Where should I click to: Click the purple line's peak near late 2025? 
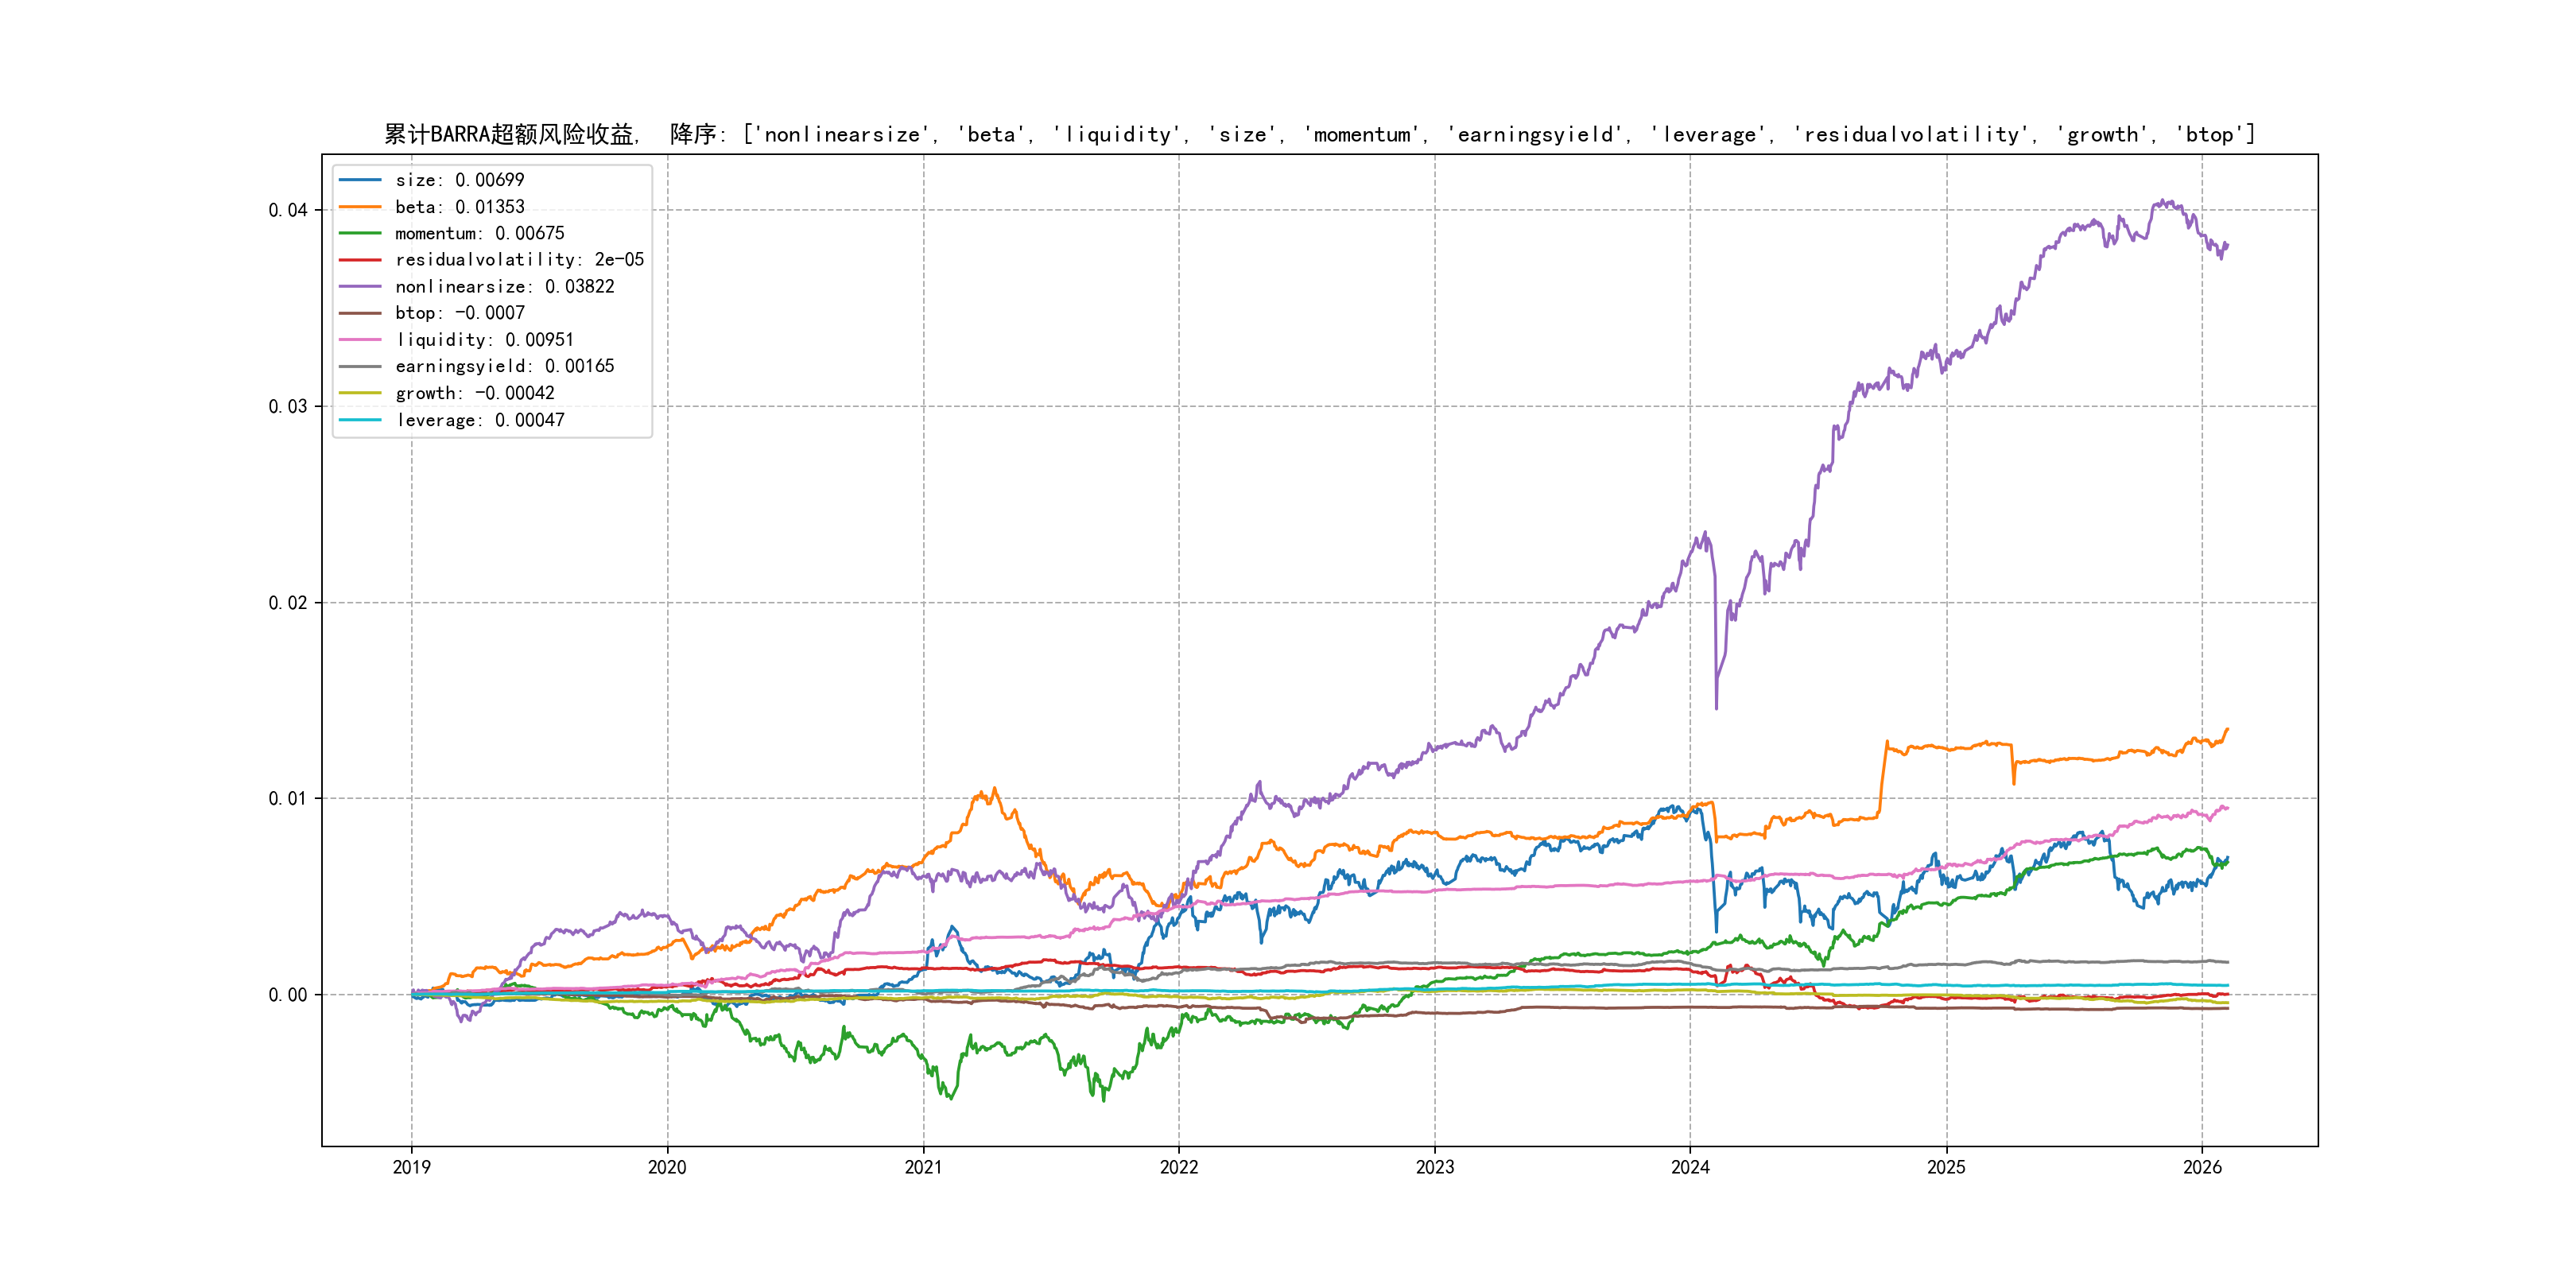(2165, 202)
